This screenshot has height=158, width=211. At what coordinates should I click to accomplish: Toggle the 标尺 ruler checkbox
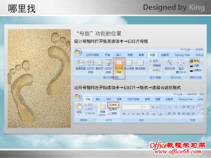click(x=150, y=61)
